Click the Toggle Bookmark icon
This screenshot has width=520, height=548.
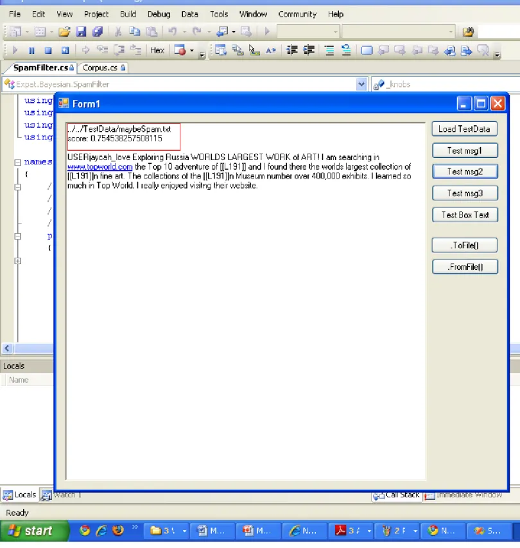(x=367, y=50)
